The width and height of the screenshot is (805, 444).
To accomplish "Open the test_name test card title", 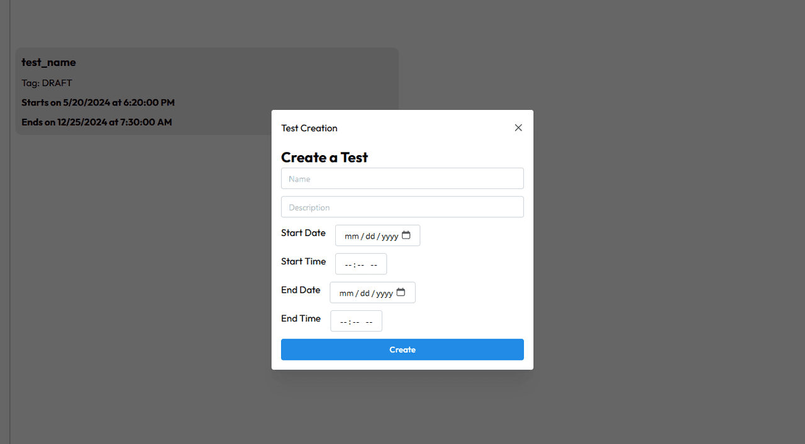I will (48, 62).
